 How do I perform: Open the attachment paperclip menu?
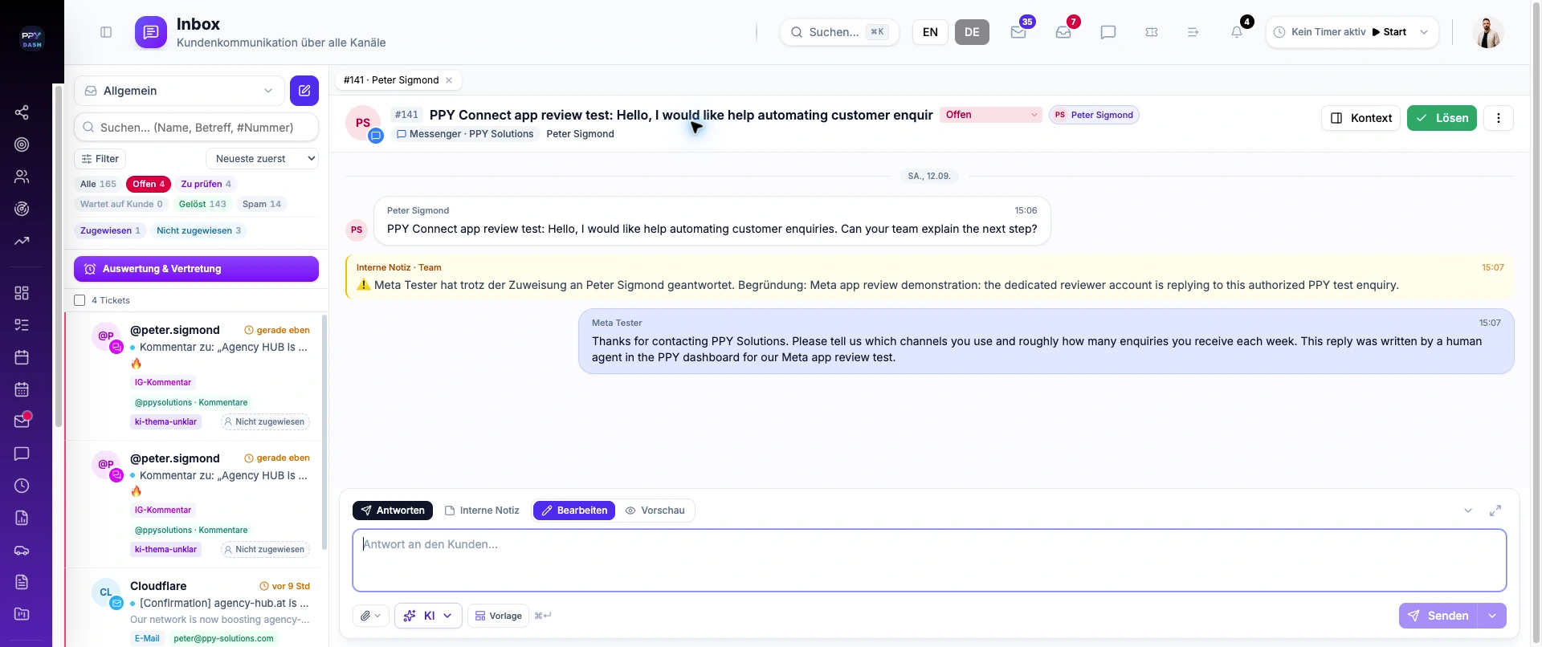tap(371, 616)
